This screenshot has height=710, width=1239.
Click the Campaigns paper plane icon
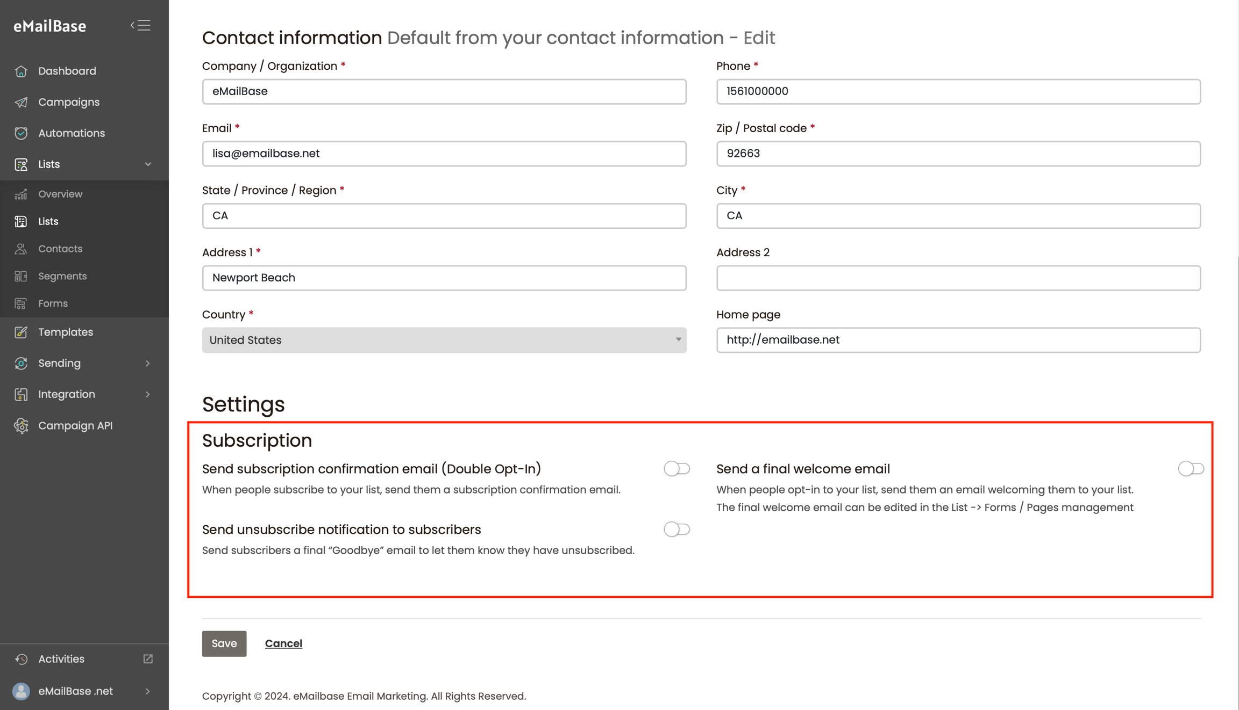tap(21, 102)
